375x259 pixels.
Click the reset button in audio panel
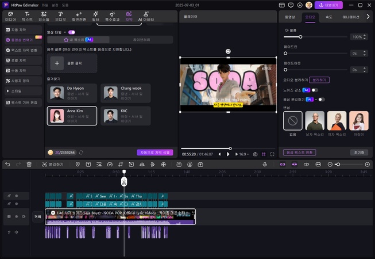[359, 153]
